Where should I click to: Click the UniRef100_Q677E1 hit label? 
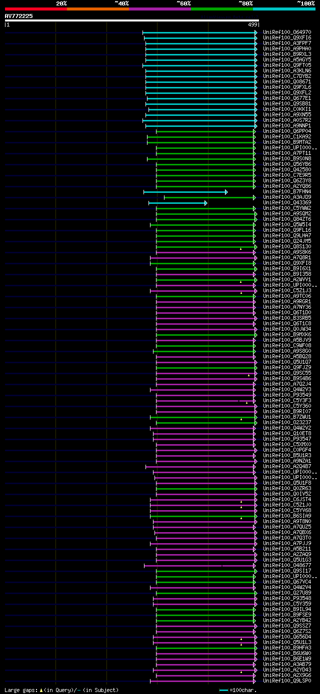click(x=287, y=98)
